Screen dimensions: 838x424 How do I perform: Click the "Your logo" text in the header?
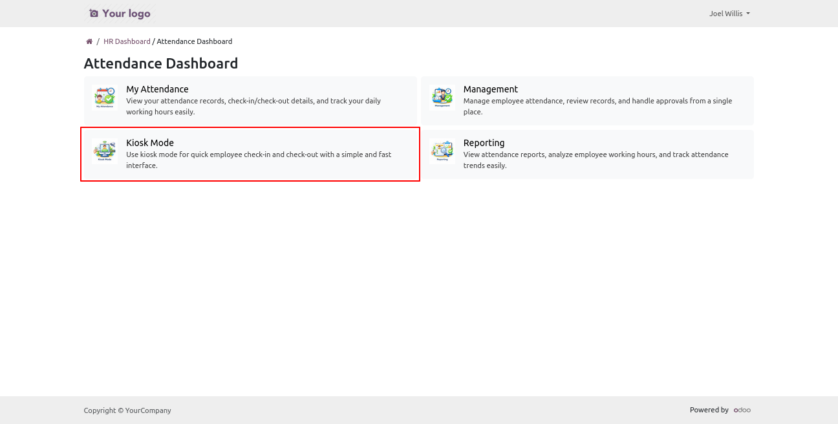(126, 14)
